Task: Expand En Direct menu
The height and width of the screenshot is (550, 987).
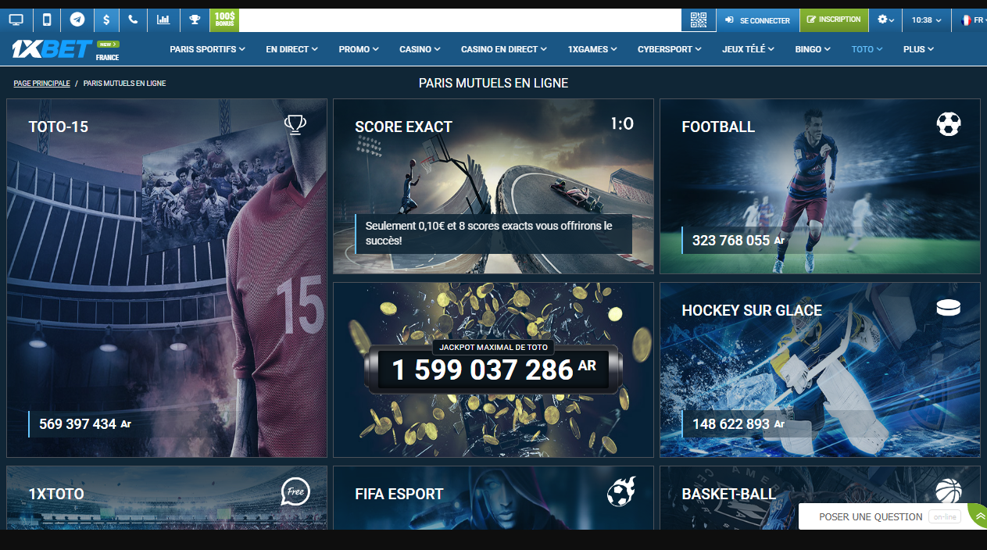Action: point(291,49)
